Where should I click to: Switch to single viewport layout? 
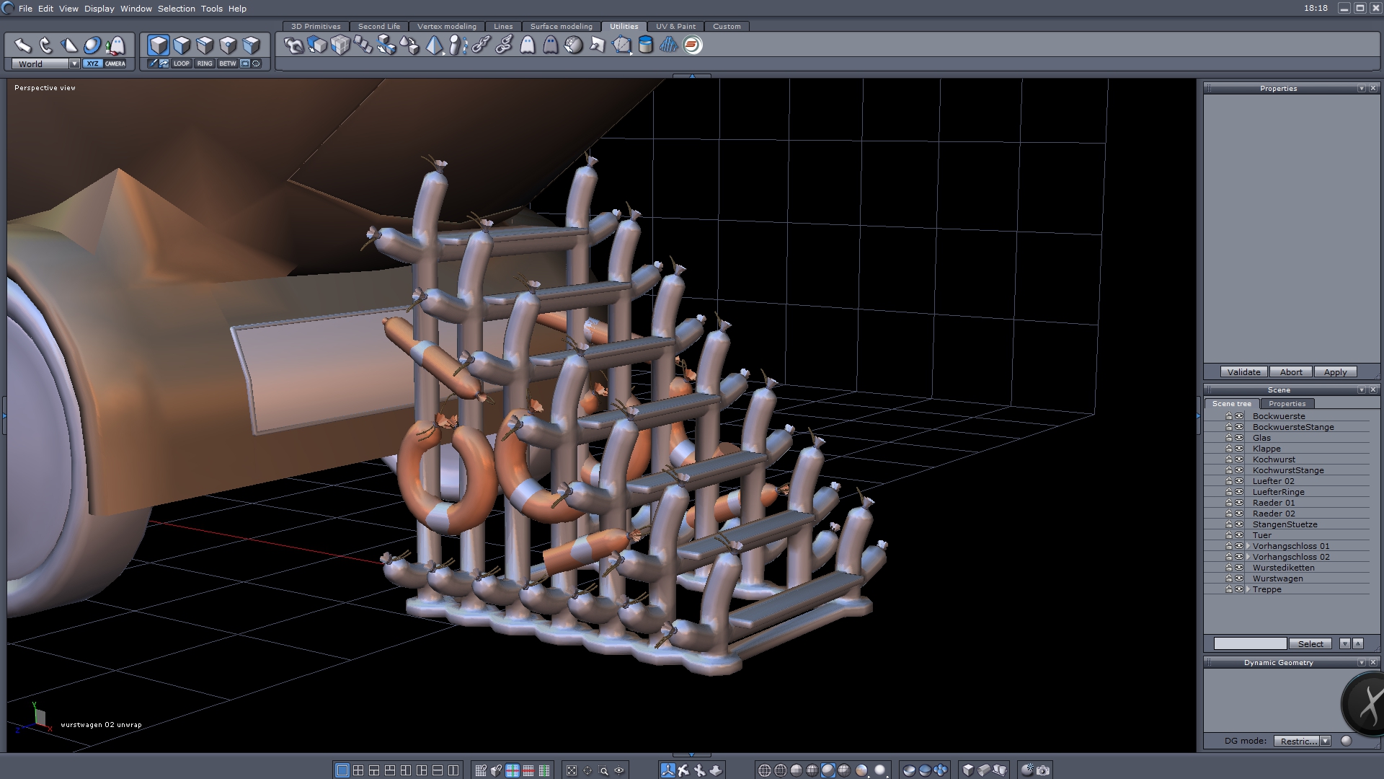point(342,770)
